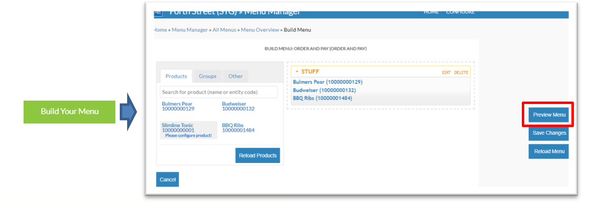Click the product search field
The image size is (593, 208).
218,92
